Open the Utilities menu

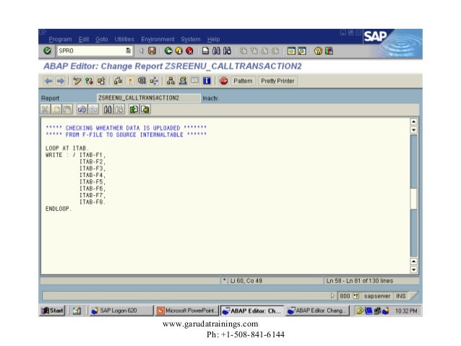pos(124,39)
